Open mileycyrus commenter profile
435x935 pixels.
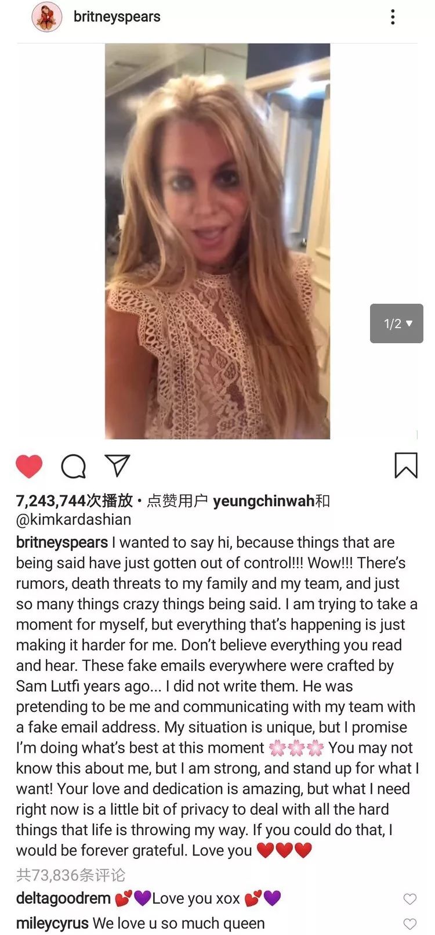pos(52,923)
